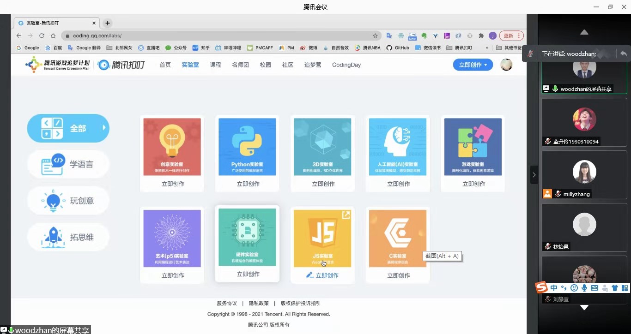This screenshot has width=631, height=334.
Task: Collapse the participant panel with side chevron
Action: click(x=534, y=175)
